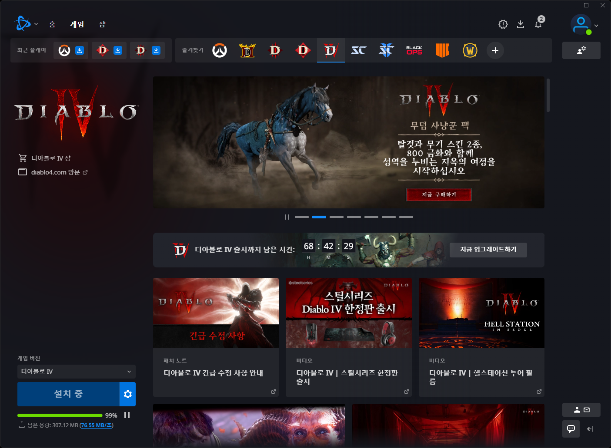Screen dimensions: 611x448
Task: Select Call of Duty Black Ops 4
Action: coord(442,50)
